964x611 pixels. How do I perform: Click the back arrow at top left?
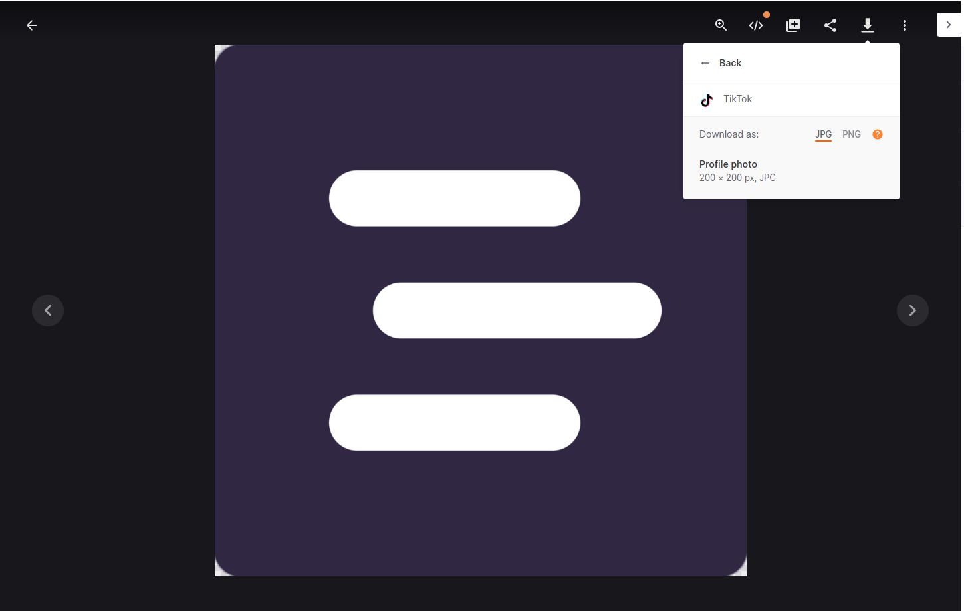point(31,25)
